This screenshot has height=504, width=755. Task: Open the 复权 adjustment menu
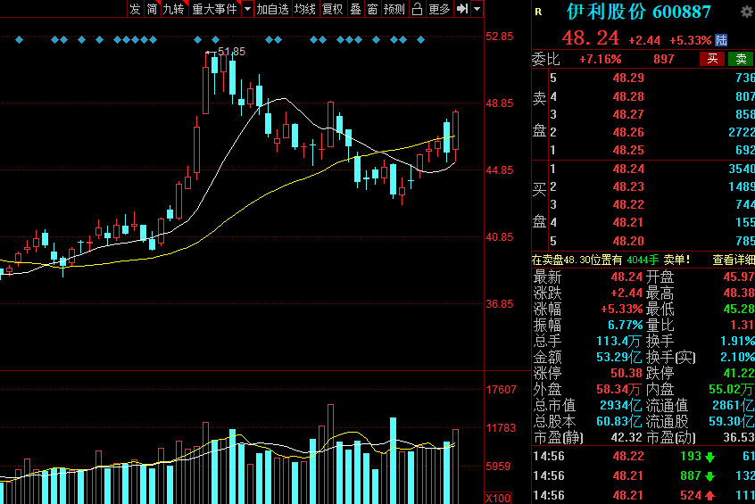332,9
